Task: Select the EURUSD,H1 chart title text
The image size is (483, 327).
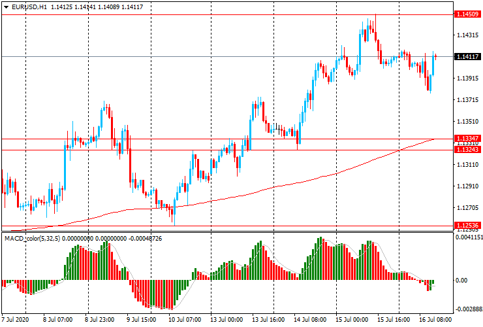Action: coord(29,7)
